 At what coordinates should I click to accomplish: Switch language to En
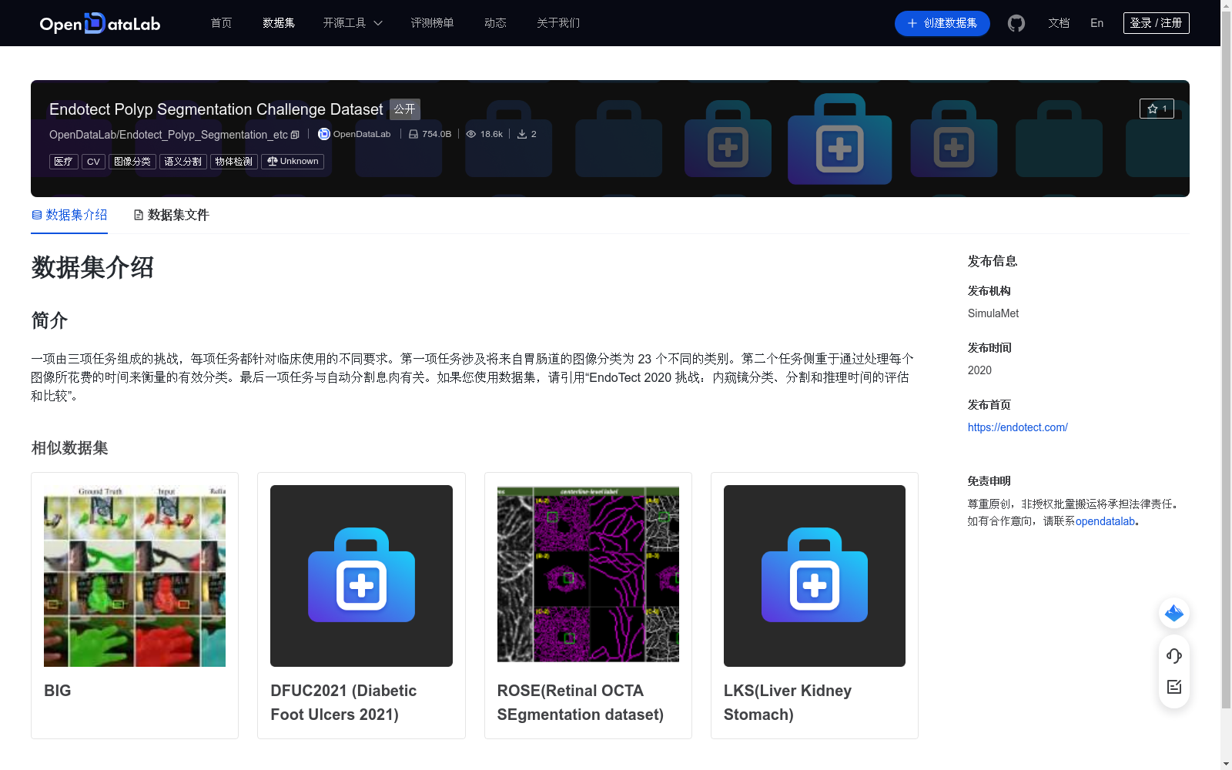pos(1096,23)
